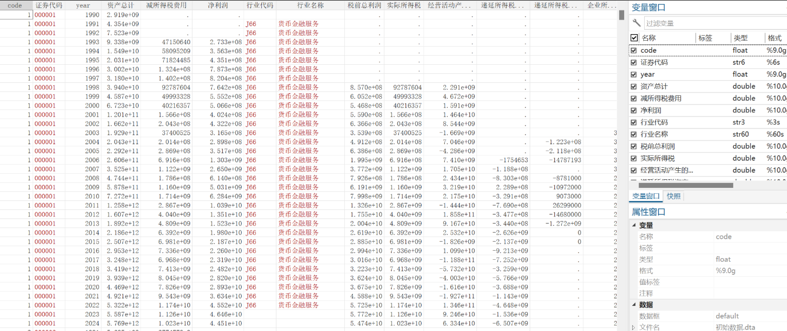Uncheck the 减所得税费用 variable checkbox
Viewport: 787px width, 331px height.
click(x=634, y=98)
